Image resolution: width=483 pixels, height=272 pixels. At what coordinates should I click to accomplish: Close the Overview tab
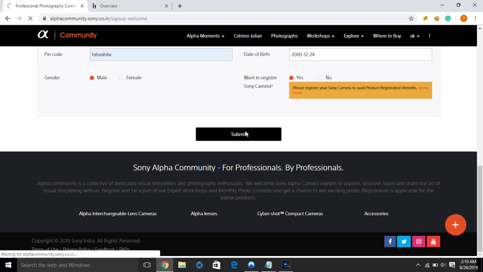[166, 6]
